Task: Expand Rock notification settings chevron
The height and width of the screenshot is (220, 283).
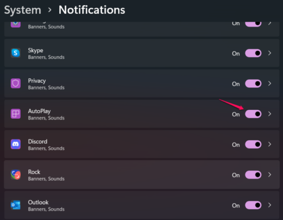Action: pyautogui.click(x=270, y=175)
